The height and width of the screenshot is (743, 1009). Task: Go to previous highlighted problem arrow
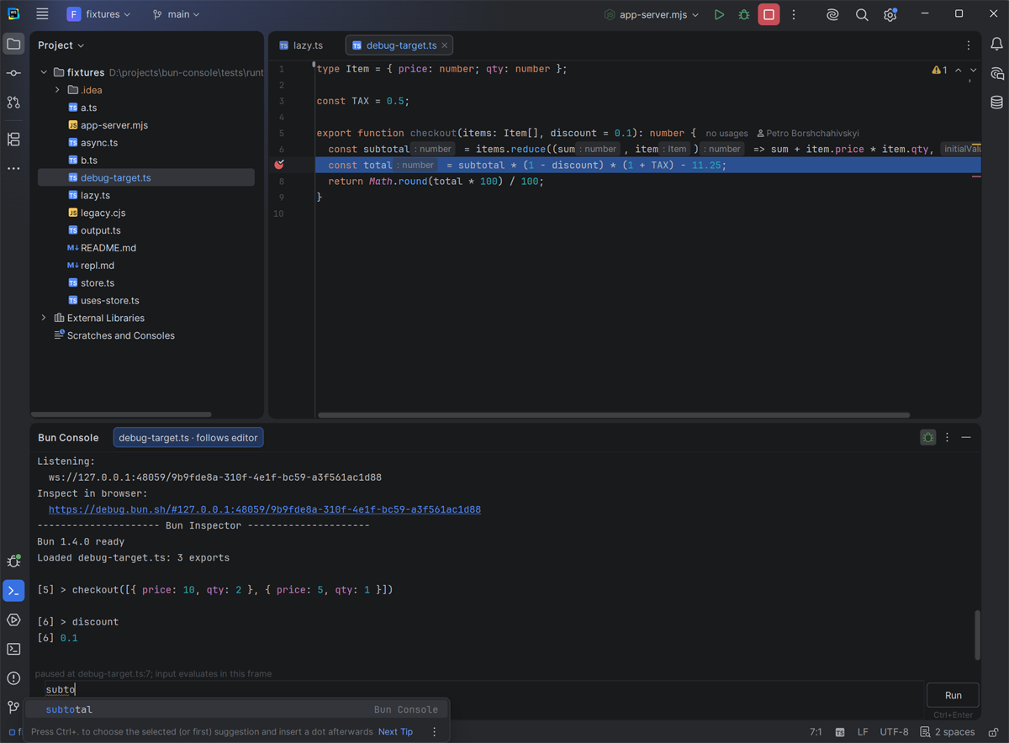959,71
